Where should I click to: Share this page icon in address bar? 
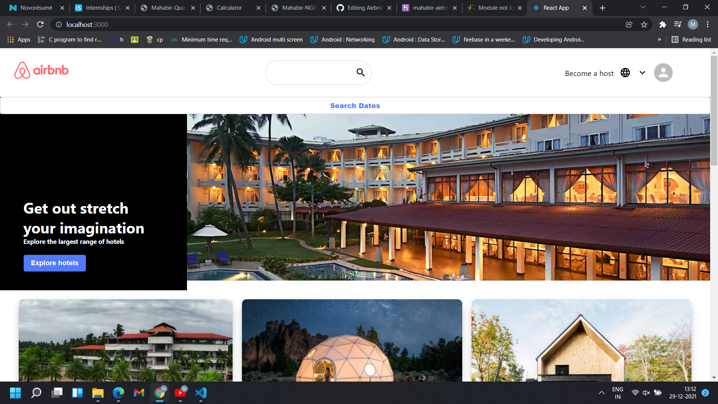point(629,24)
